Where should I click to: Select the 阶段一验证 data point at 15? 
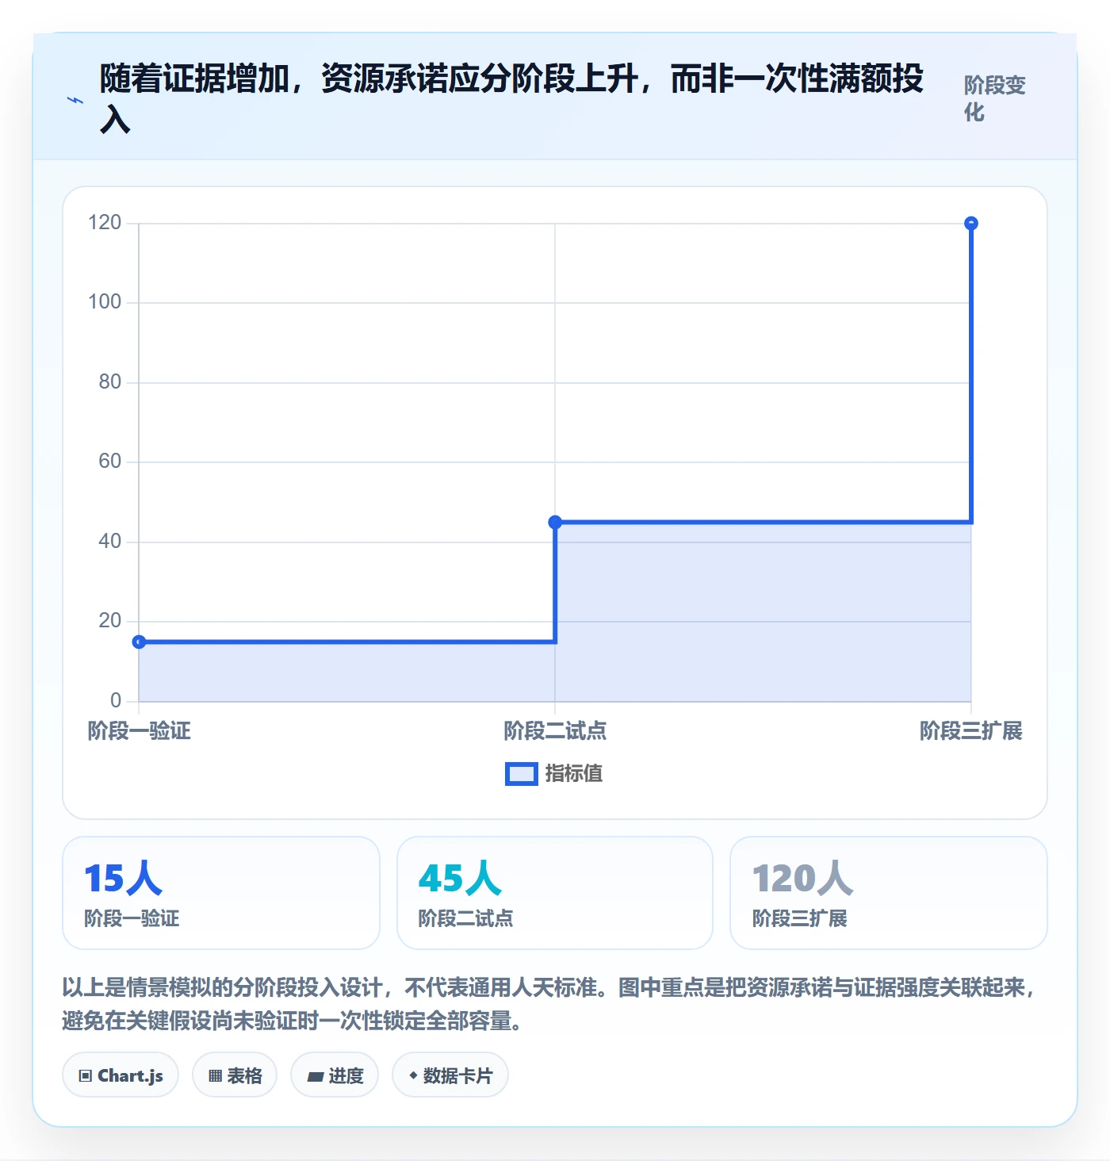click(139, 642)
